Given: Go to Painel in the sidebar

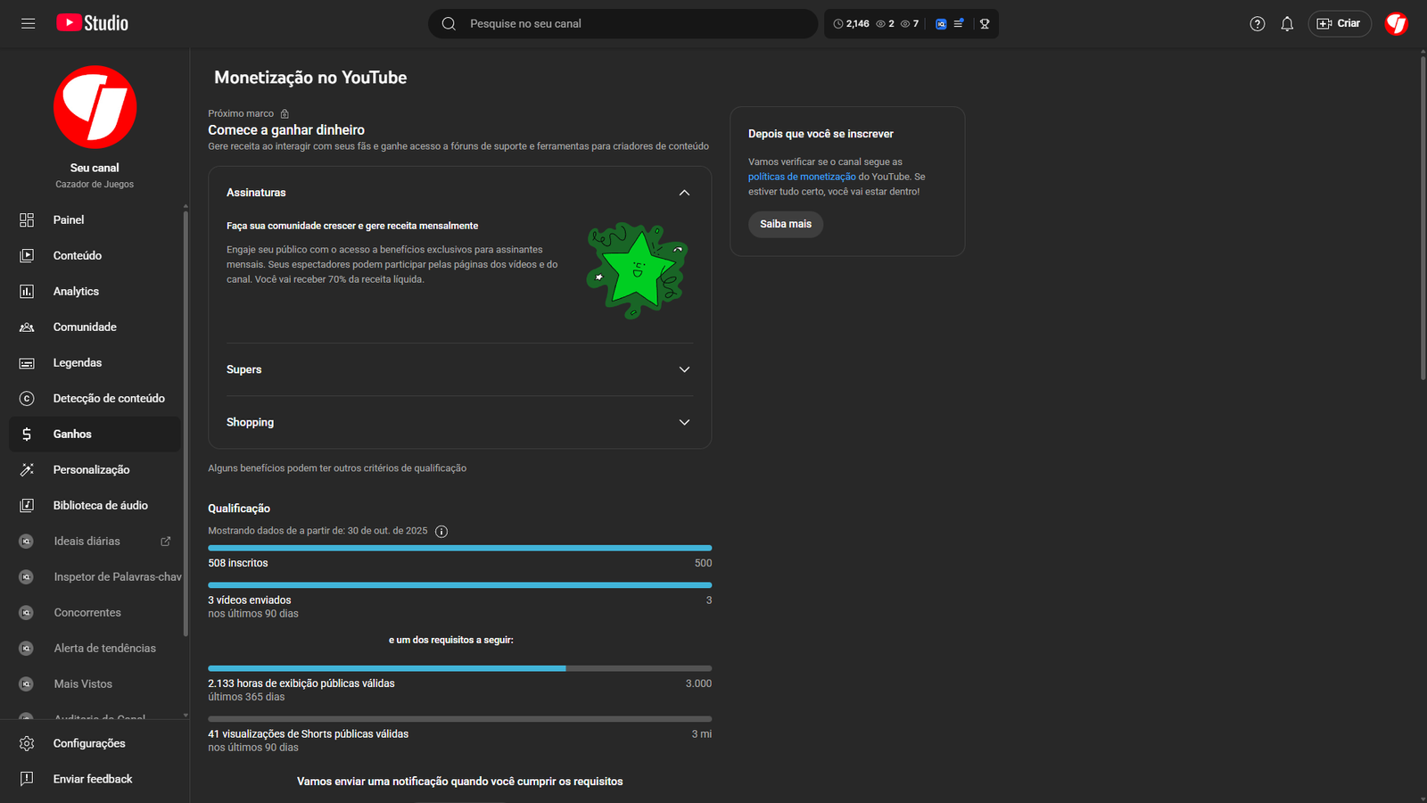Looking at the screenshot, I should 69,220.
